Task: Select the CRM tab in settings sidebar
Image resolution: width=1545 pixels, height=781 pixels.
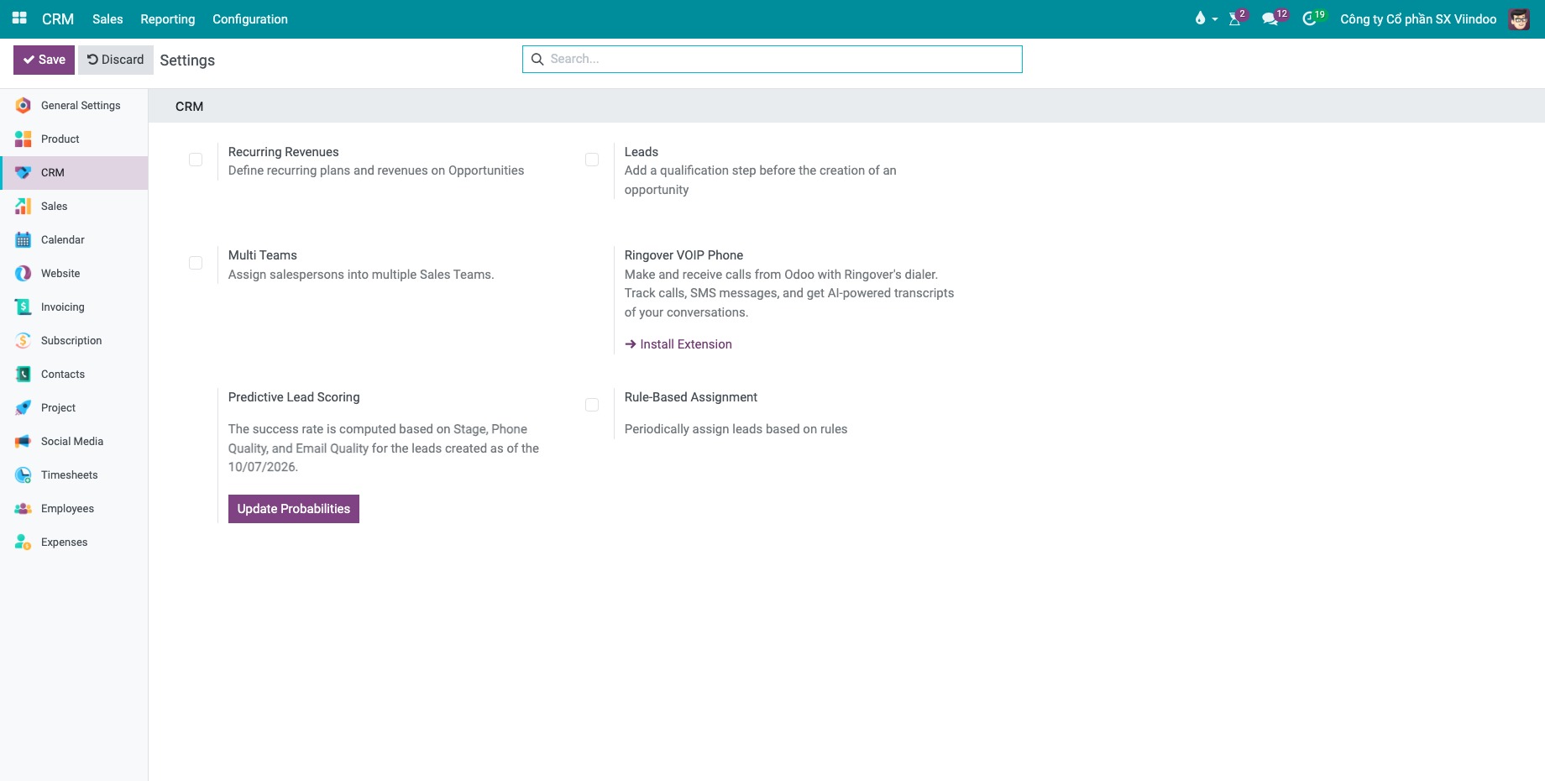Action: 74,173
